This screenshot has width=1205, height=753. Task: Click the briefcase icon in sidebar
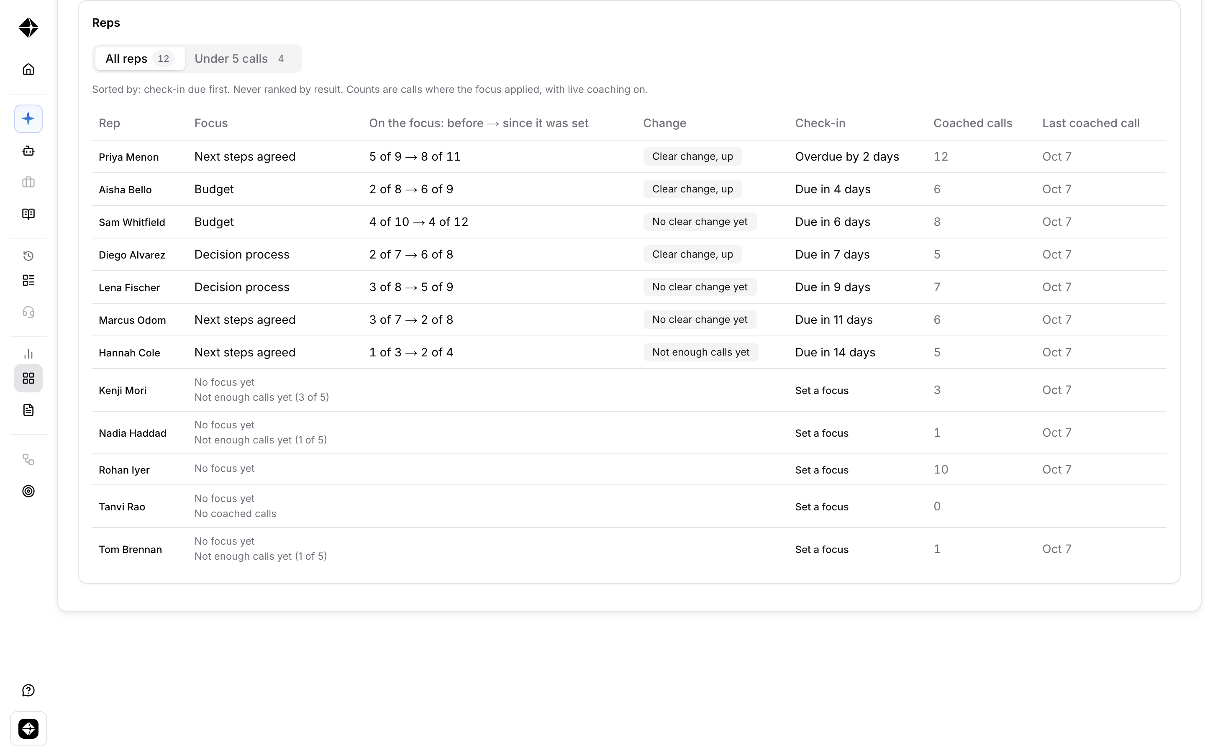28,182
